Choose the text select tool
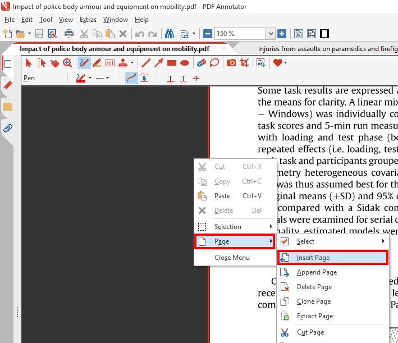 click(42, 63)
